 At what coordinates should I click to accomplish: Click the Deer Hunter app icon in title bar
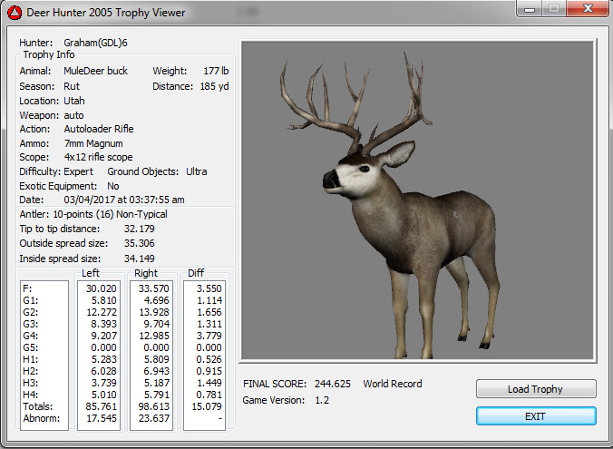tap(15, 12)
